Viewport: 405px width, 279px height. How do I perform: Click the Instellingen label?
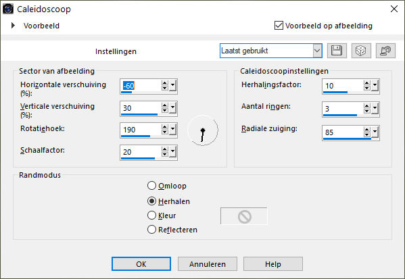click(x=116, y=51)
